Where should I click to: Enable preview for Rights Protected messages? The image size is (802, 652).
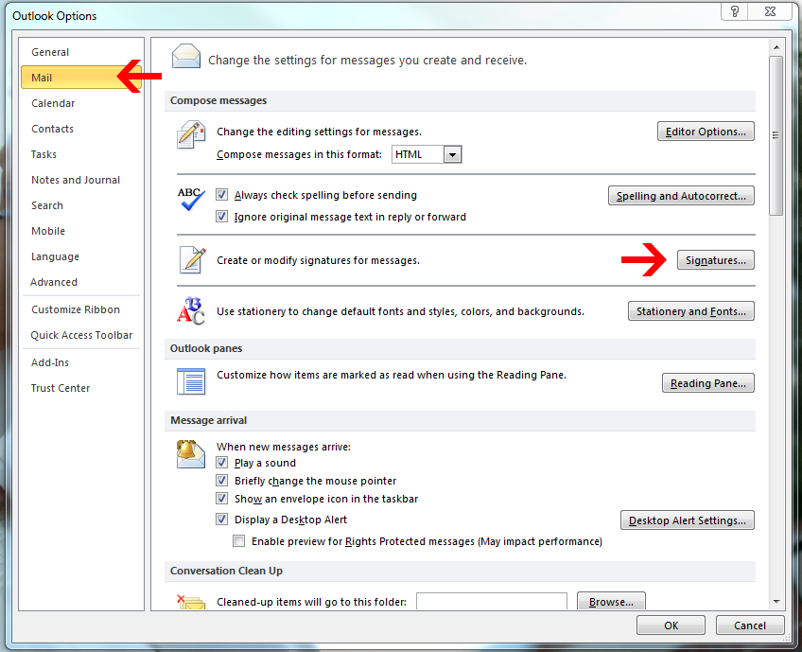click(x=239, y=541)
